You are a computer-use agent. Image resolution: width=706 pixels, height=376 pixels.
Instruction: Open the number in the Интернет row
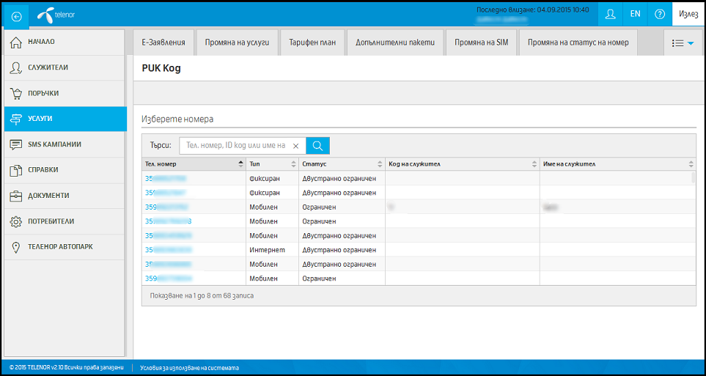tap(169, 249)
